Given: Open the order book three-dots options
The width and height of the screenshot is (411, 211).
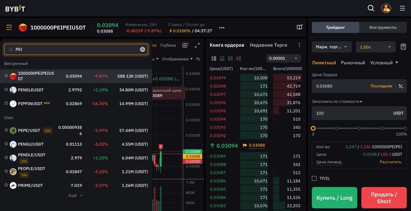Looking at the screenshot, I should 299,45.
